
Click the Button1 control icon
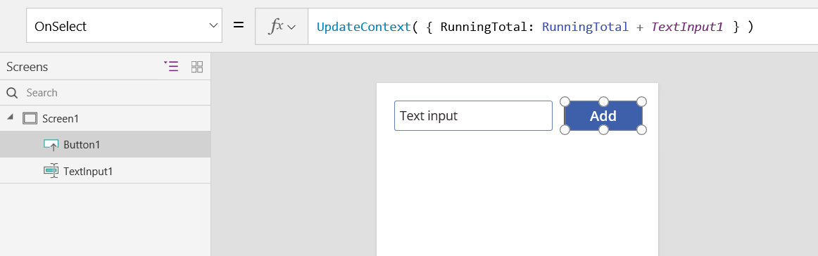pos(51,145)
